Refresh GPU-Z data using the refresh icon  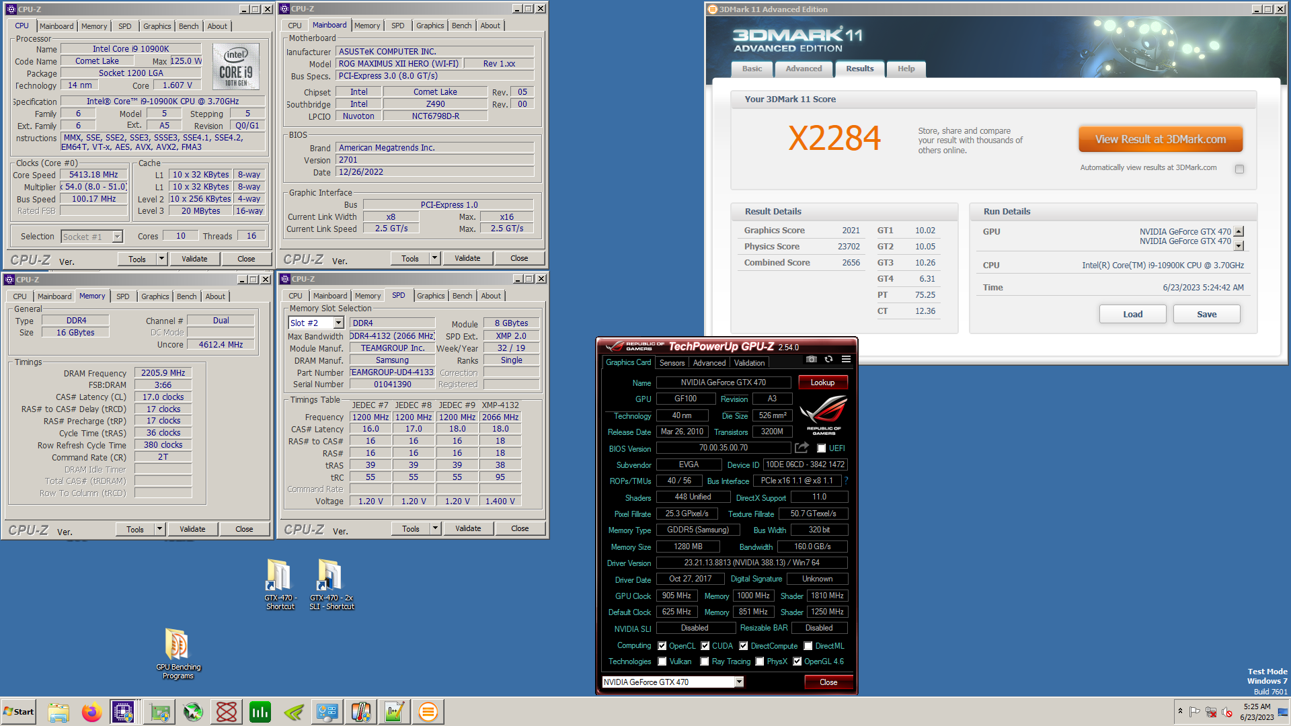[829, 360]
